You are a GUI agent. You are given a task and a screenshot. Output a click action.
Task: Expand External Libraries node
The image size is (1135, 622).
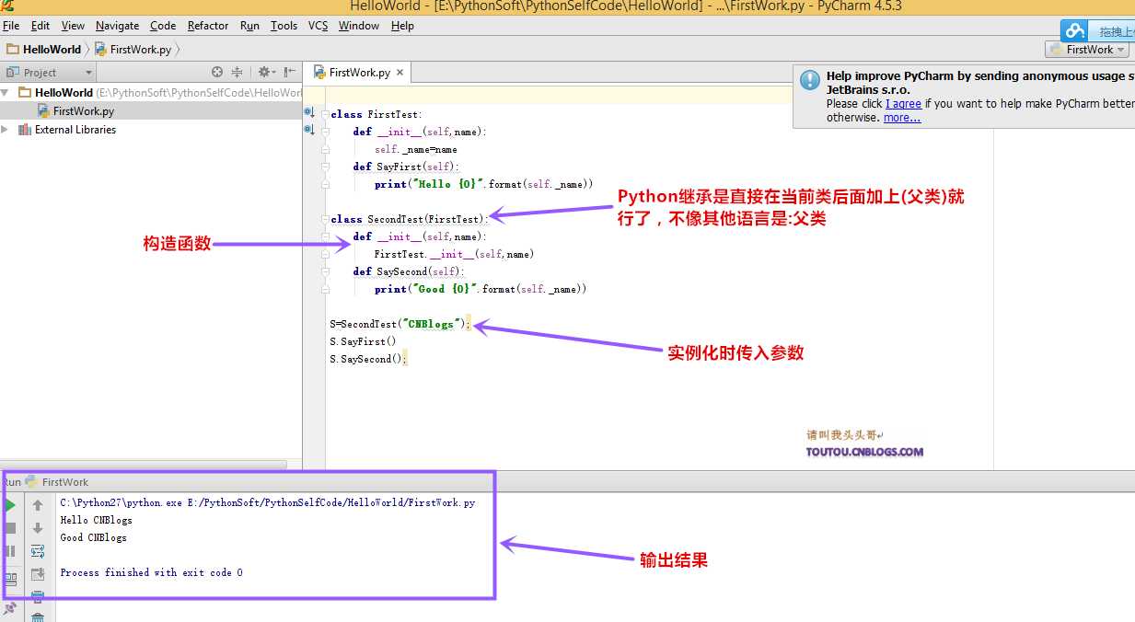click(6, 130)
